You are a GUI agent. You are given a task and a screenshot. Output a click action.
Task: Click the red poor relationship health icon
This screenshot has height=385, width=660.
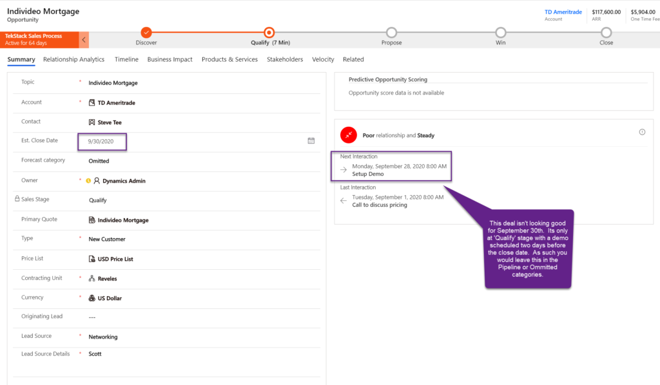click(x=349, y=135)
